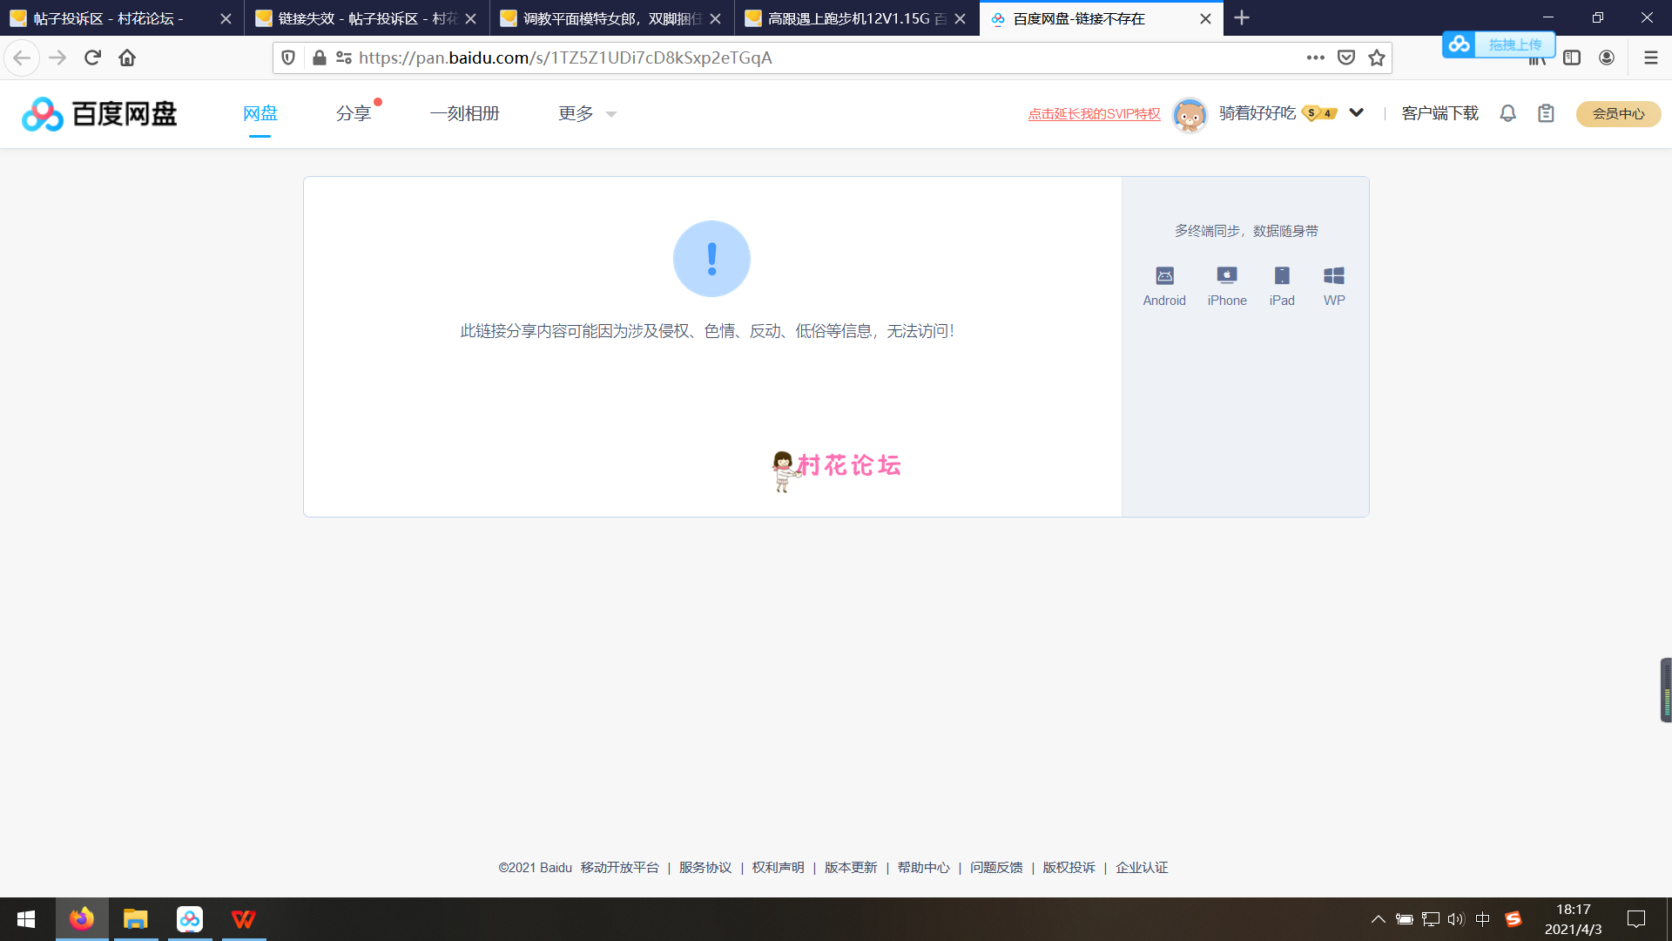Image resolution: width=1672 pixels, height=941 pixels.
Task: Open Firefox hamburger menu
Action: point(1650,58)
